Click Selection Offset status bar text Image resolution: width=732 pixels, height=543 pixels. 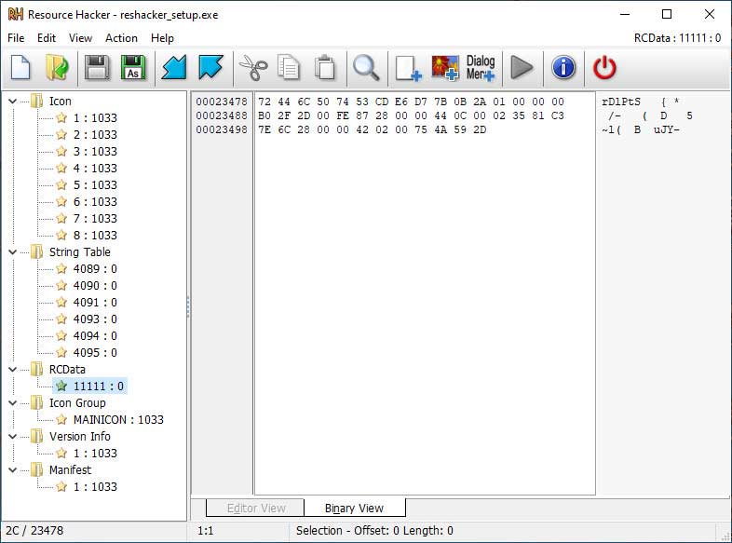tap(374, 530)
